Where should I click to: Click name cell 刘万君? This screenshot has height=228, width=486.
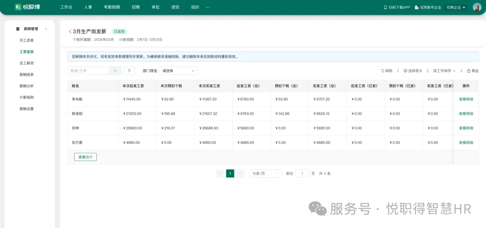point(77,143)
